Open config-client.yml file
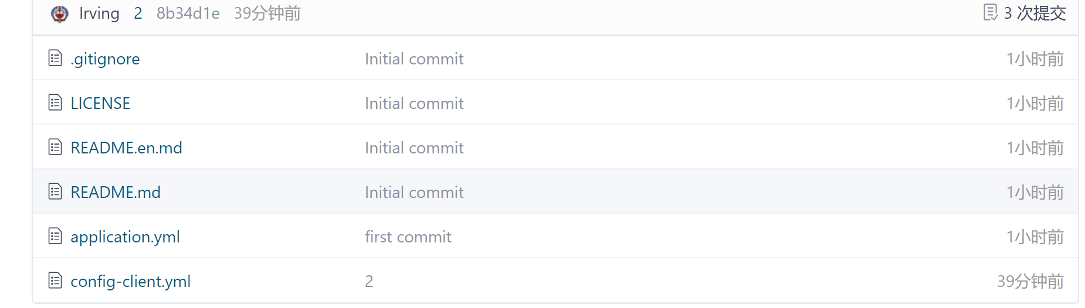1085x308 pixels. coord(130,282)
